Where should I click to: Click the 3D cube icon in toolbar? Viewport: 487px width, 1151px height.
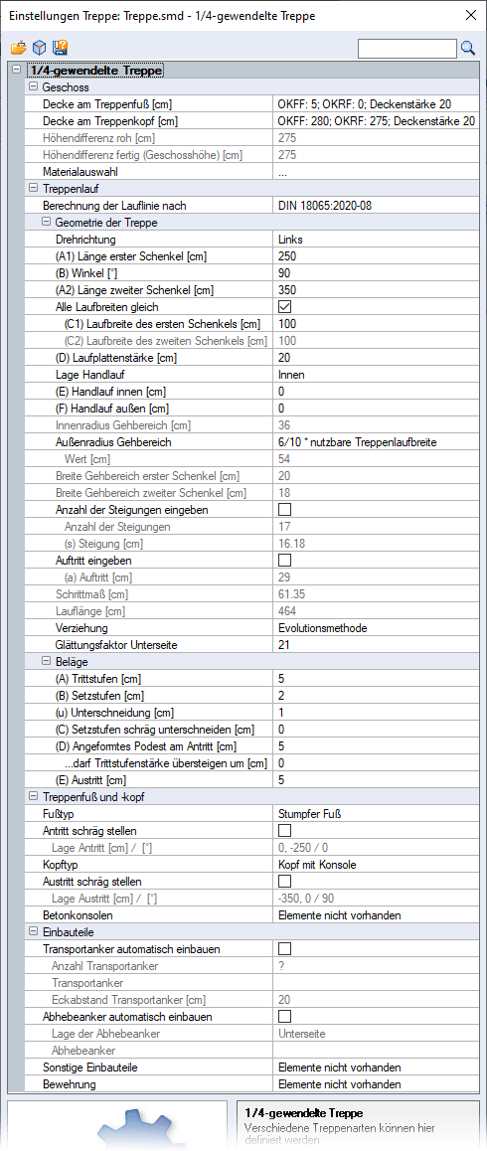[39, 49]
